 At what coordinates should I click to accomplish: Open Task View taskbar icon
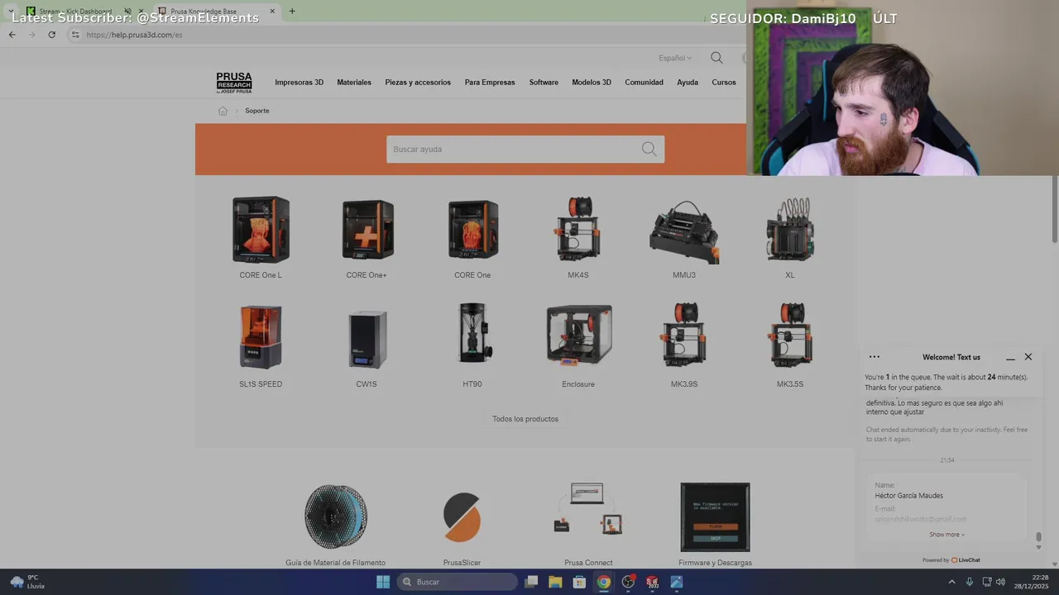532,582
